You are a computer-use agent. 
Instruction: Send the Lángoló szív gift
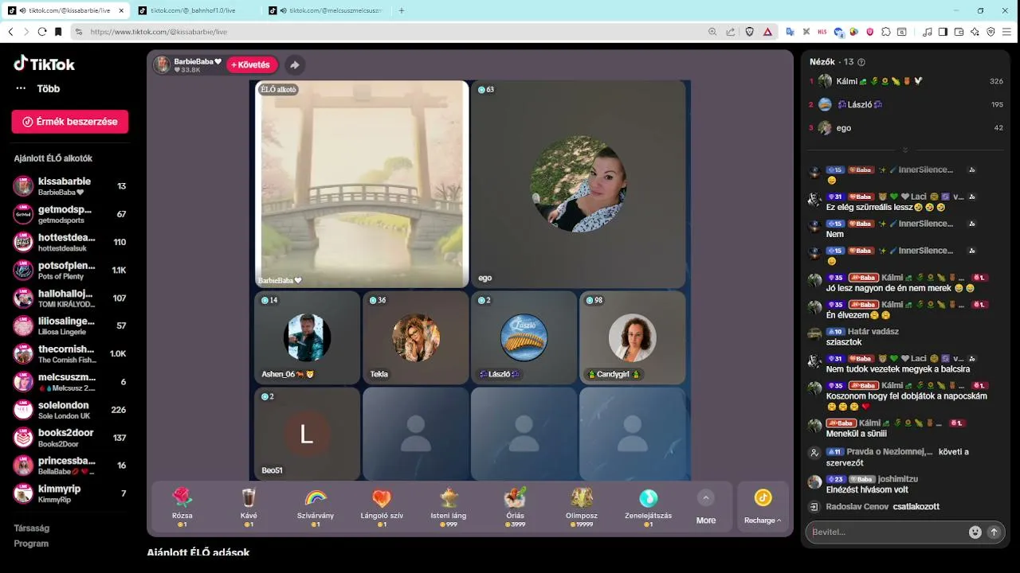(x=382, y=507)
